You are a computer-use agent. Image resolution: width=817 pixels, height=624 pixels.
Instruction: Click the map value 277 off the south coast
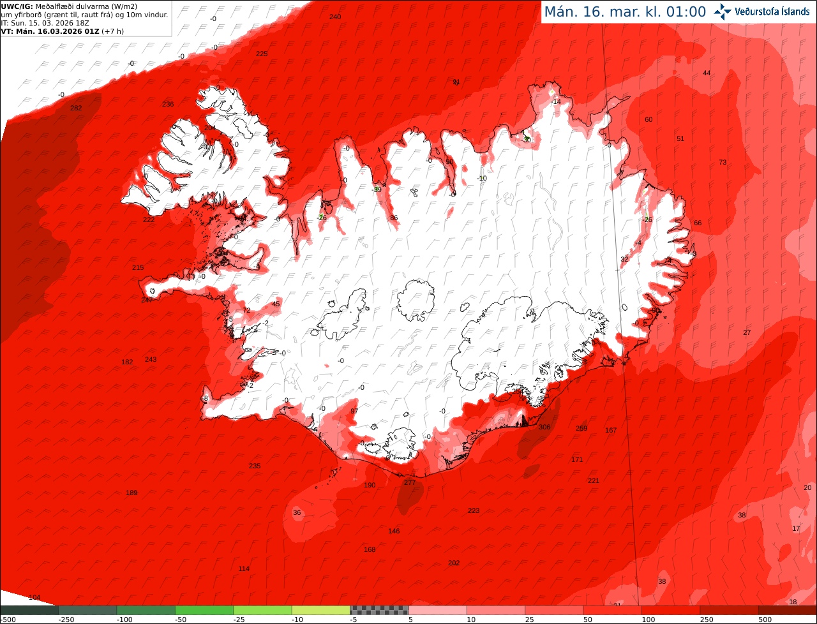(x=410, y=482)
